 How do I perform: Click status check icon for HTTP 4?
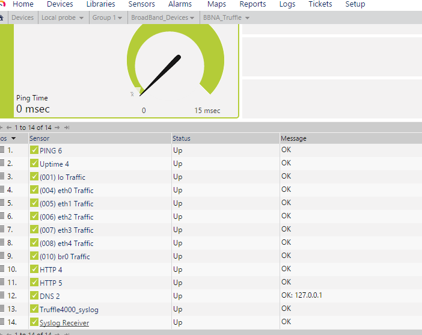(34, 268)
